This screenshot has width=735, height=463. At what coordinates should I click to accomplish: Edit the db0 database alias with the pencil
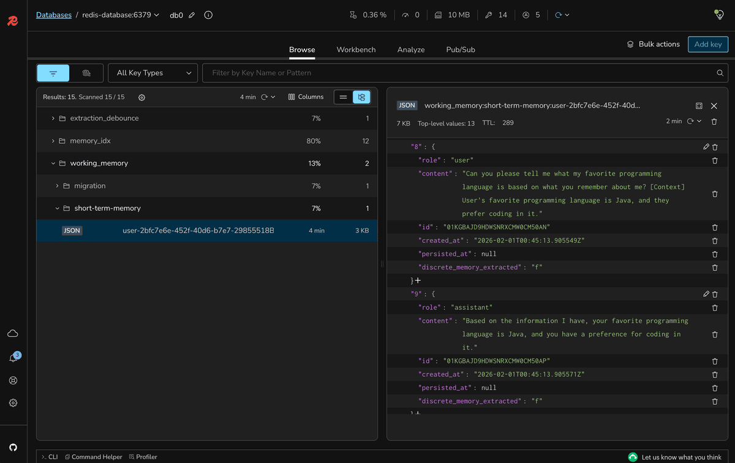tap(192, 15)
